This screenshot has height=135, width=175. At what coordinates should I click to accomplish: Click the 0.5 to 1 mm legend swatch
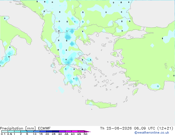[11, 131]
